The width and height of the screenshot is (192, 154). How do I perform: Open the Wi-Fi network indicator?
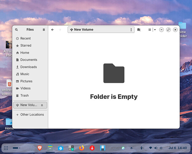151,148
